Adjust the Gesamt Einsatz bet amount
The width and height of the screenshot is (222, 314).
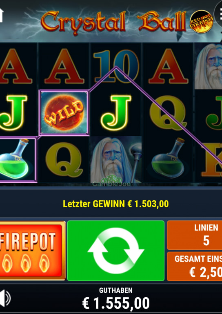(x=194, y=266)
